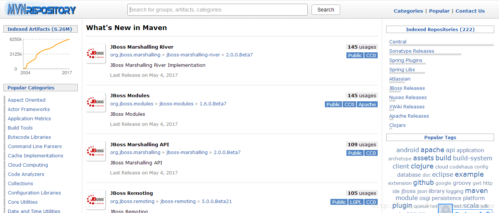
Task: Open the Cloud Computing category
Action: pos(28,165)
